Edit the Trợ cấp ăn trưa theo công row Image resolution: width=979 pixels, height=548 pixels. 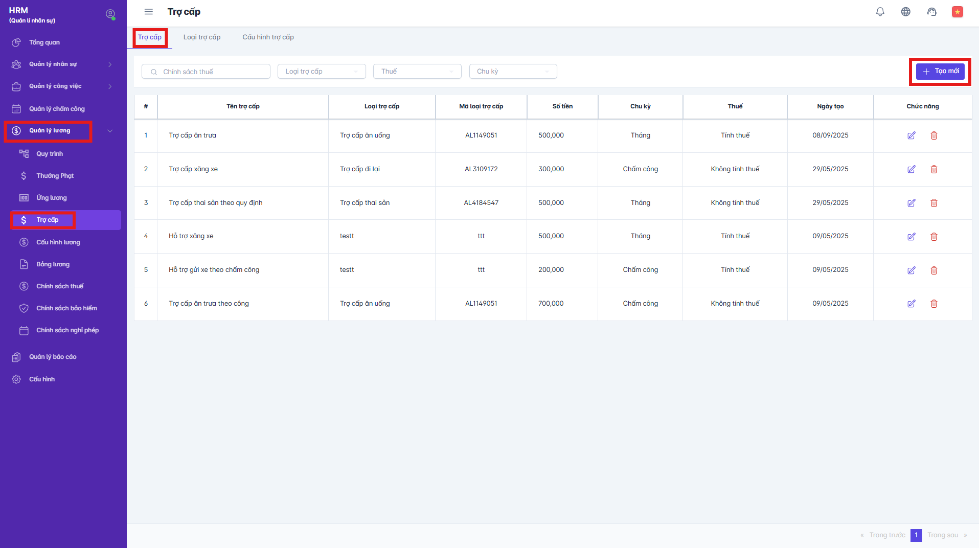click(x=911, y=304)
